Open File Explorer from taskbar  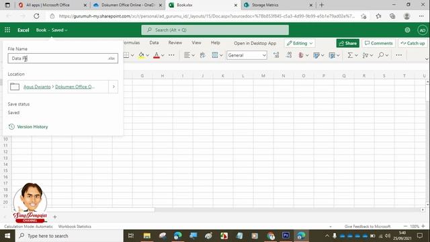[147, 236]
